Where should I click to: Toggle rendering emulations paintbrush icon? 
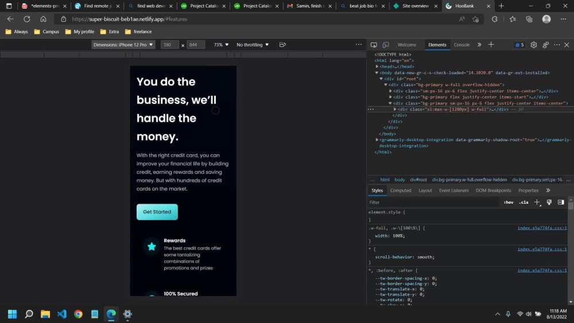(x=549, y=203)
